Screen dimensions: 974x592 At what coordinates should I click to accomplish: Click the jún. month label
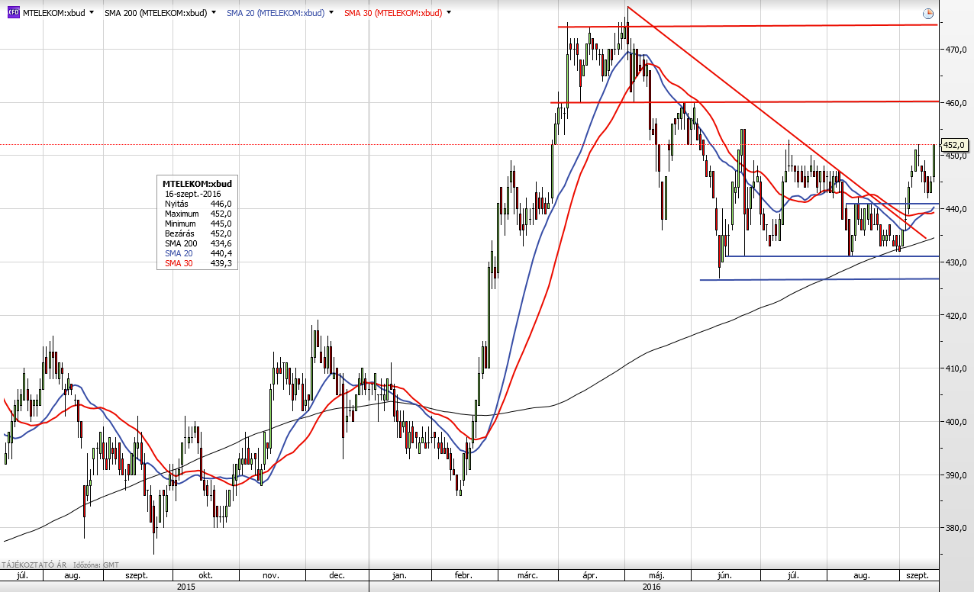(724, 575)
